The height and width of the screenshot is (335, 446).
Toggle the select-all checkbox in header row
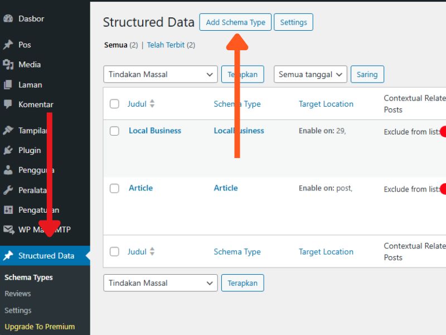click(114, 104)
